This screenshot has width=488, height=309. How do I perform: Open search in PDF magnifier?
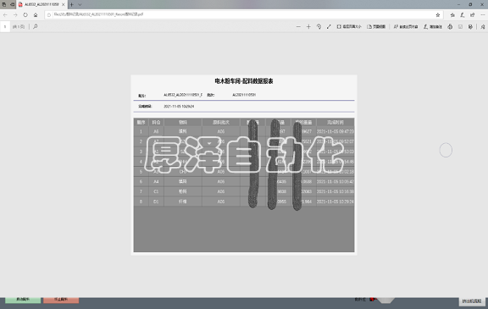pos(36,27)
